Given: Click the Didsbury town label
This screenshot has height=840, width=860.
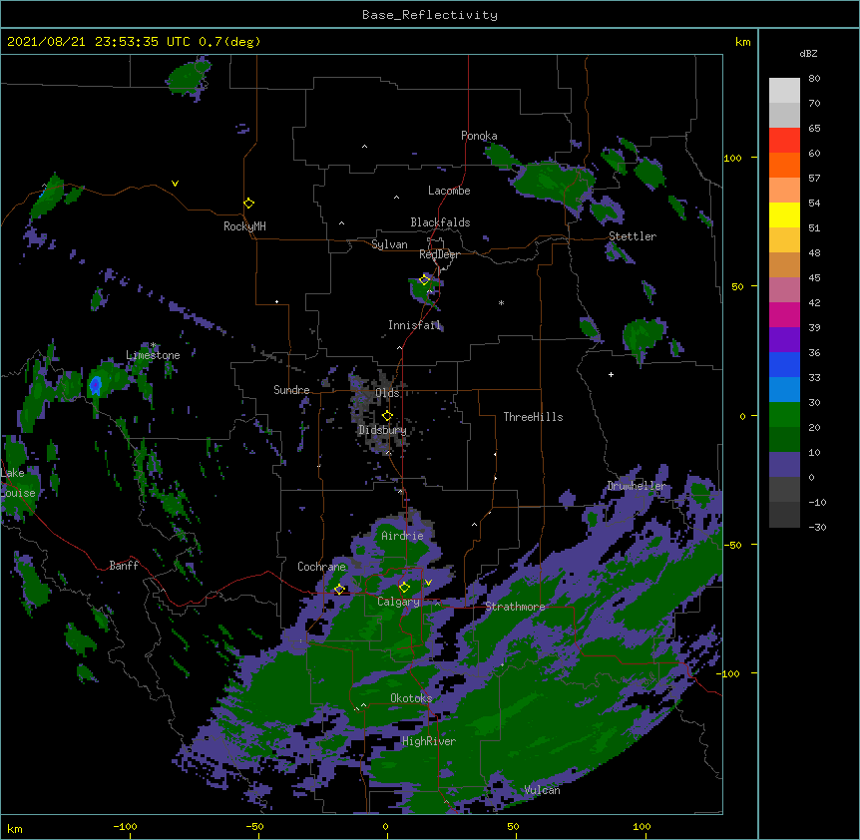Looking at the screenshot, I should (383, 430).
